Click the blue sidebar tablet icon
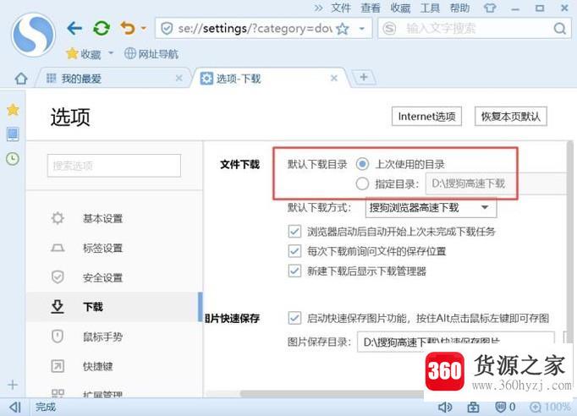The height and width of the screenshot is (416, 577). tap(13, 134)
